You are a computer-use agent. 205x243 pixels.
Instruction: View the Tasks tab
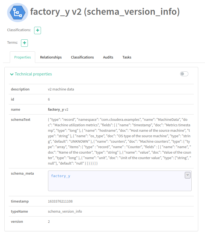pyautogui.click(x=127, y=57)
